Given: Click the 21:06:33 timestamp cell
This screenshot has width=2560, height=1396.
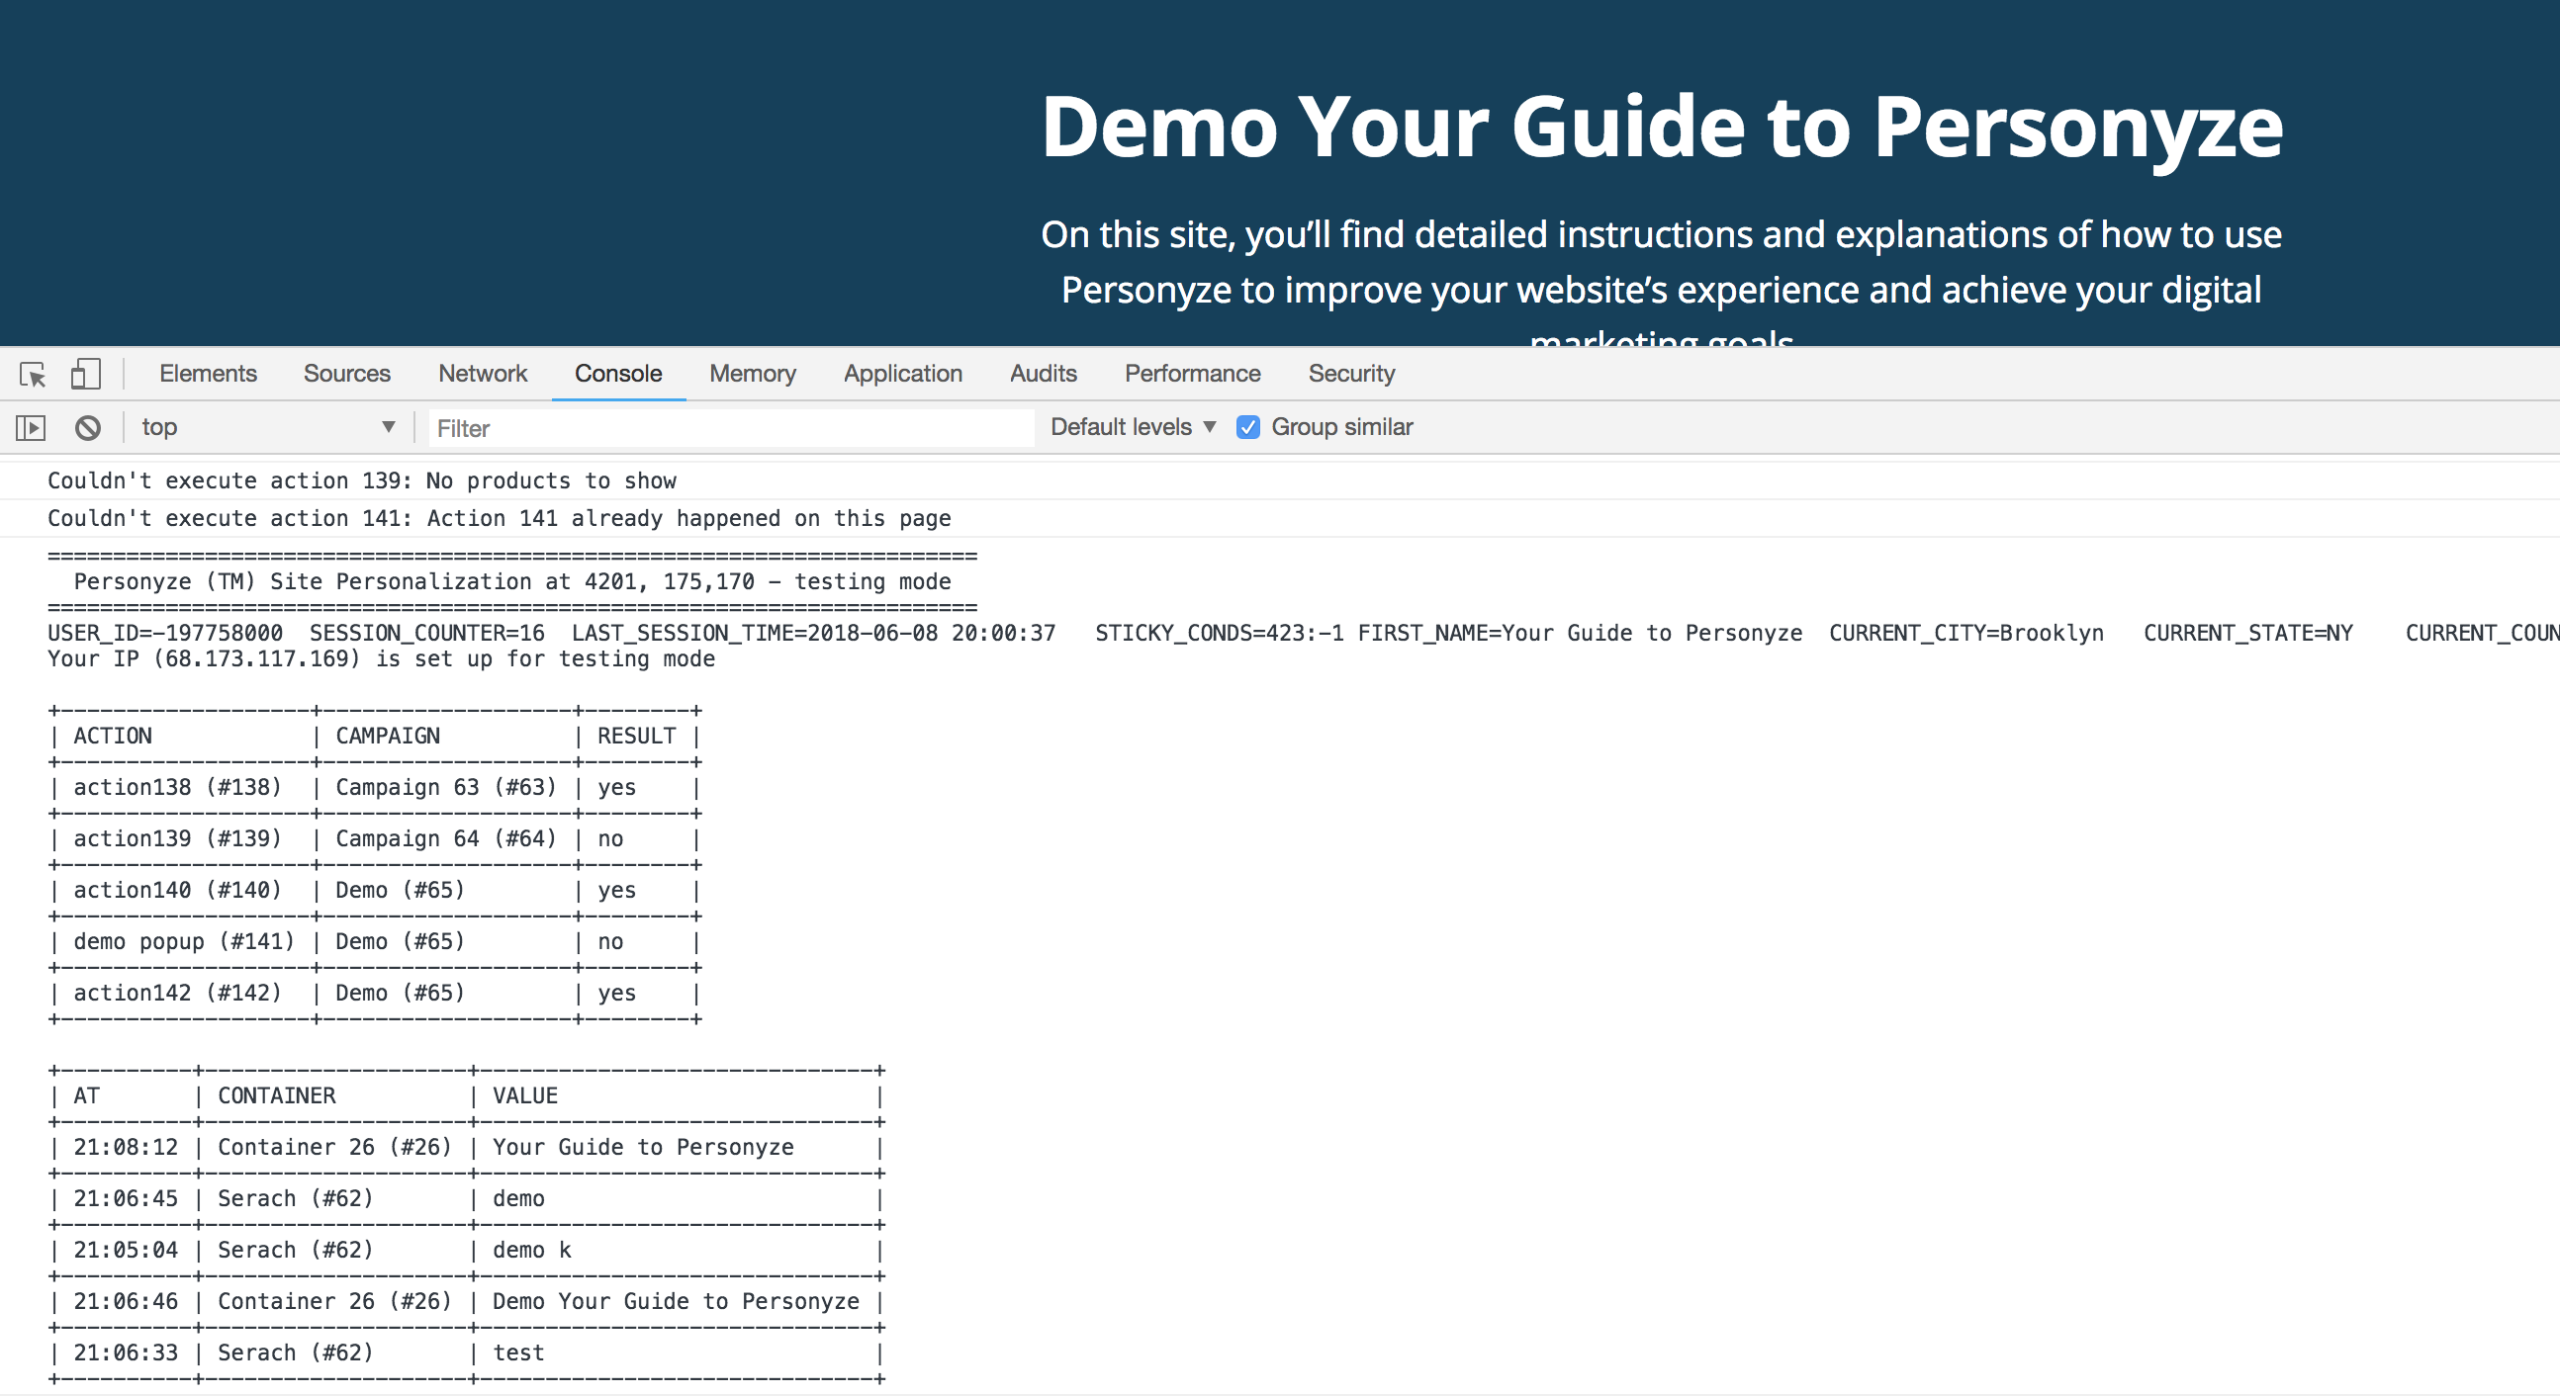Looking at the screenshot, I should pos(126,1353).
